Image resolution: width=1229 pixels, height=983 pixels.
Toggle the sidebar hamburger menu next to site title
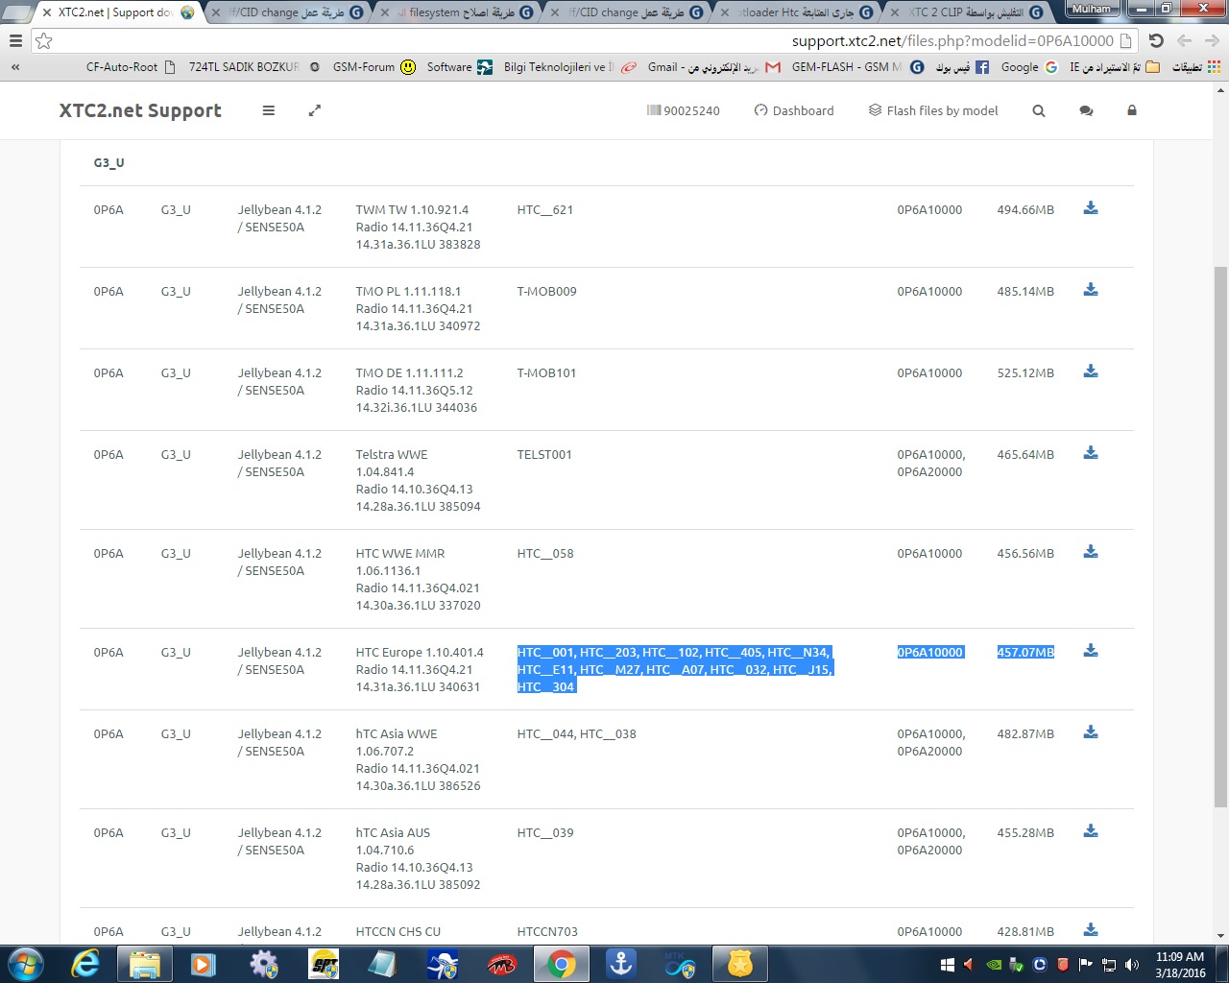269,110
